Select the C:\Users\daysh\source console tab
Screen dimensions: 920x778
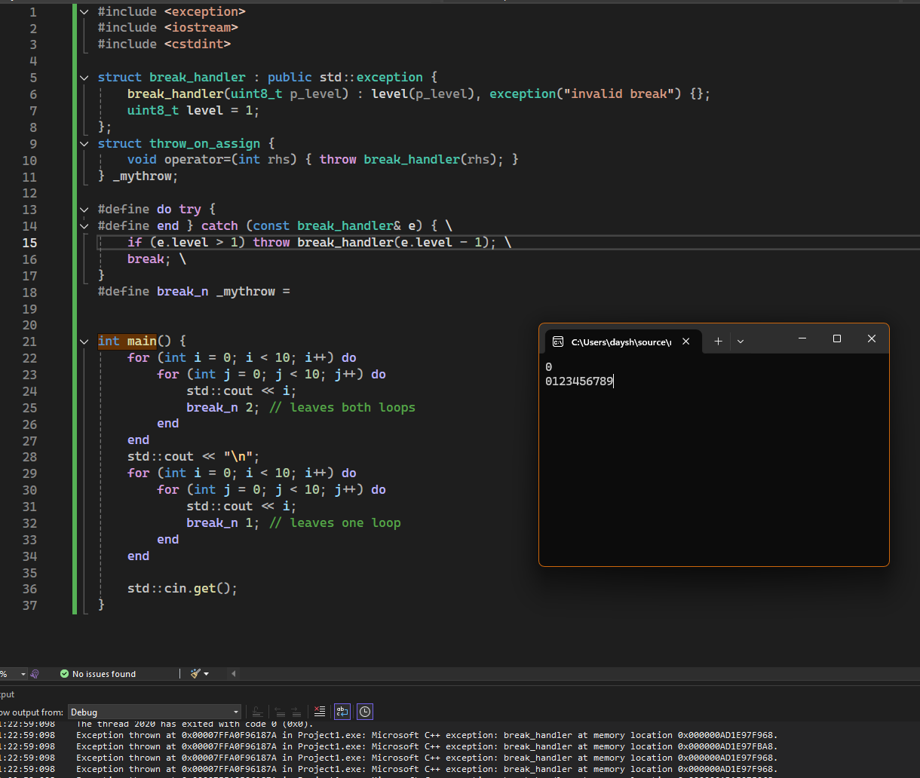[622, 342]
